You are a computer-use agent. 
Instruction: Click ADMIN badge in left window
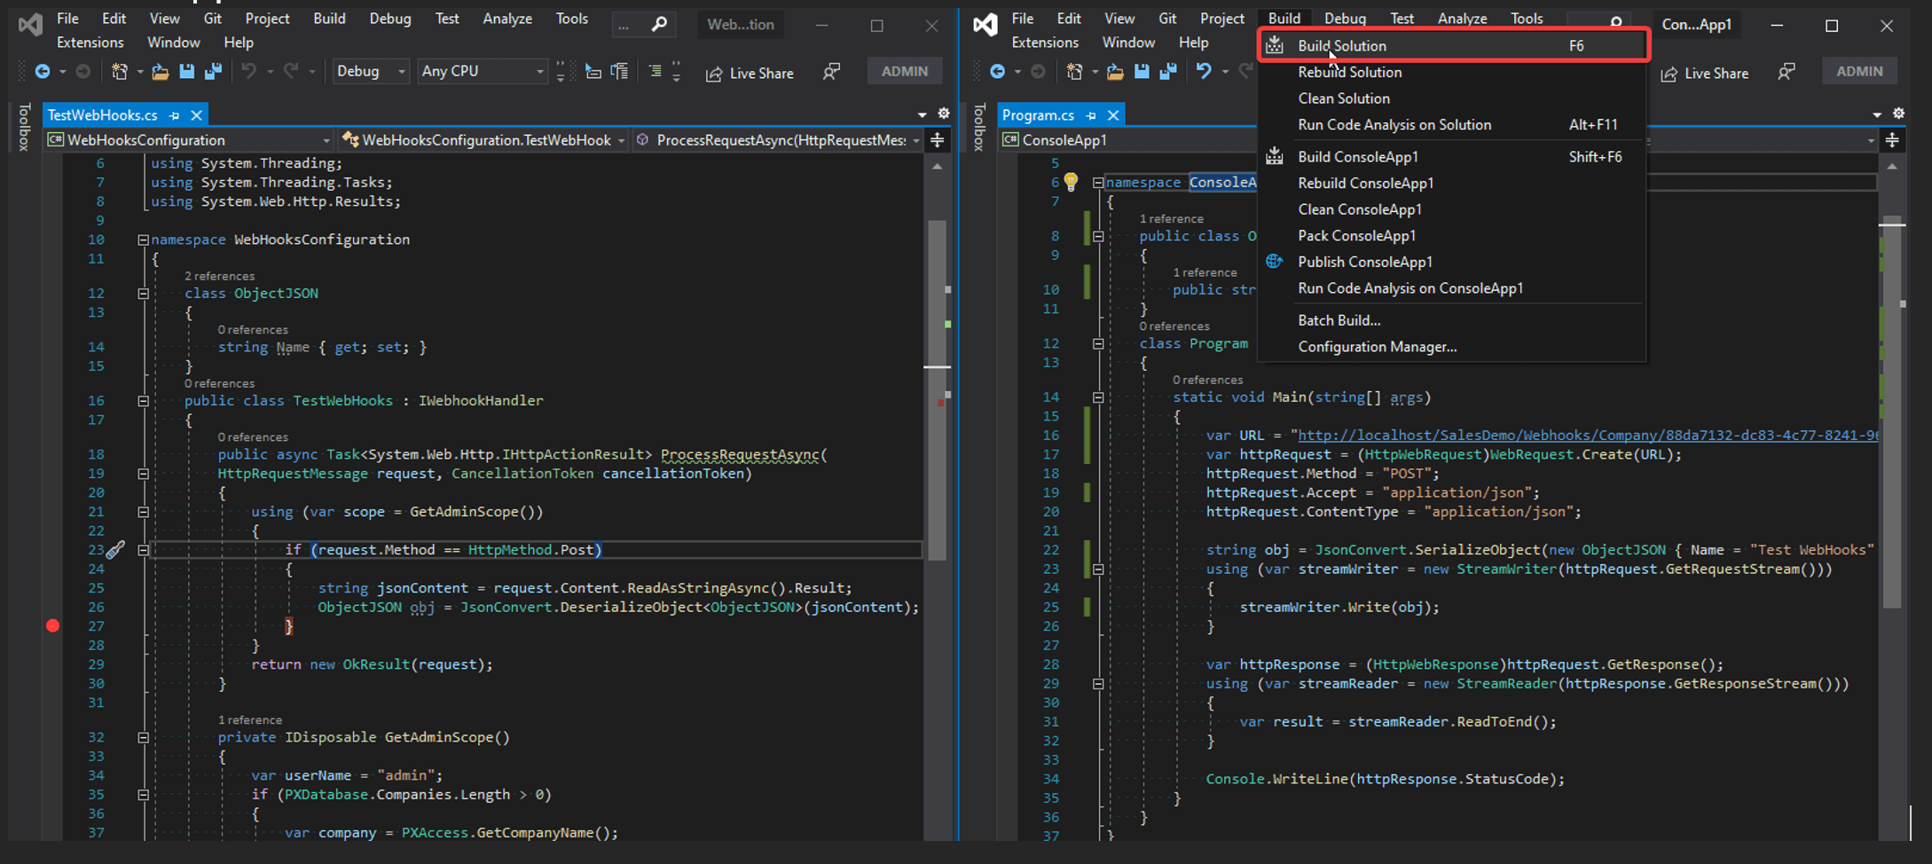point(905,71)
